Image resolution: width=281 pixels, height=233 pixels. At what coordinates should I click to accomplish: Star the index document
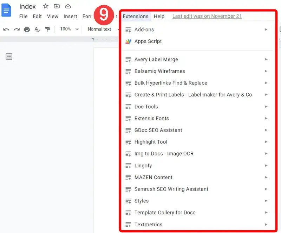pyautogui.click(x=46, y=6)
